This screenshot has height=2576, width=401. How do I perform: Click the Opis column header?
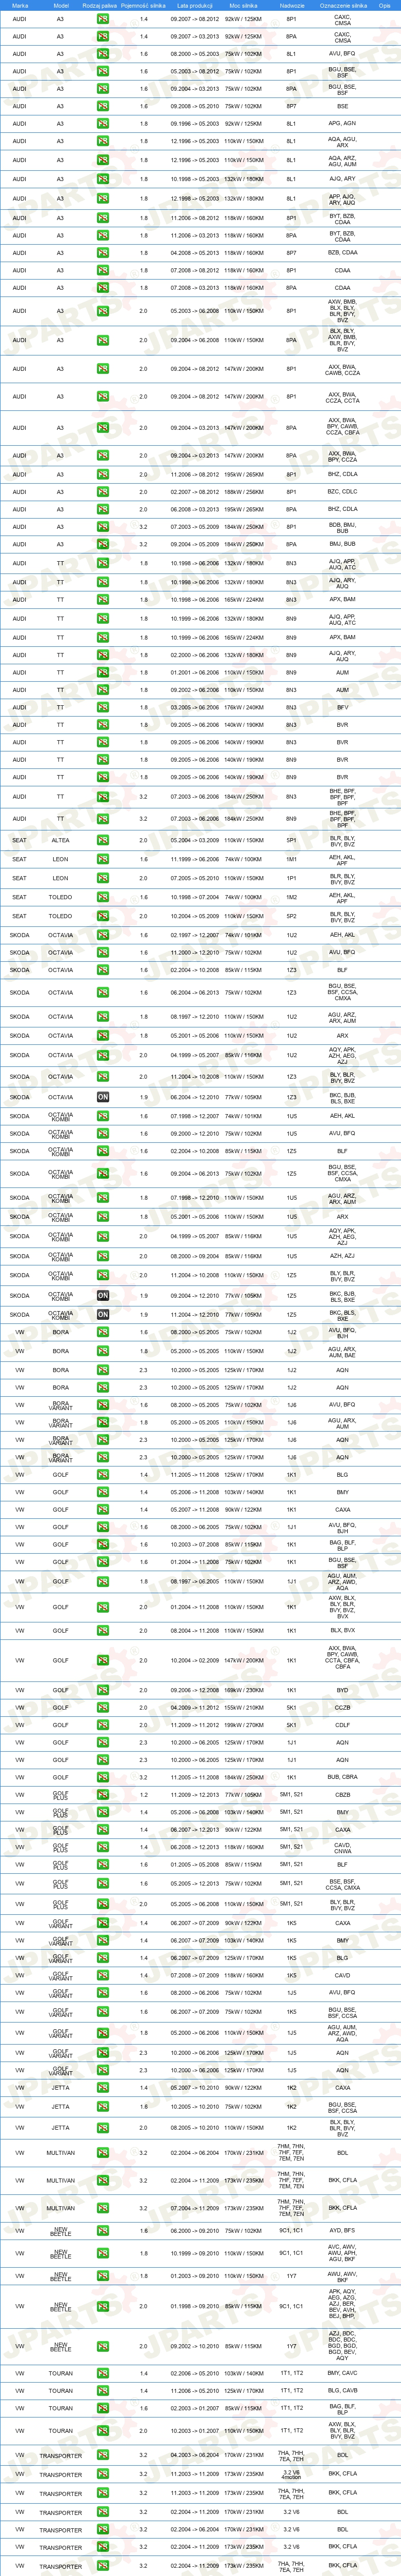[385, 5]
